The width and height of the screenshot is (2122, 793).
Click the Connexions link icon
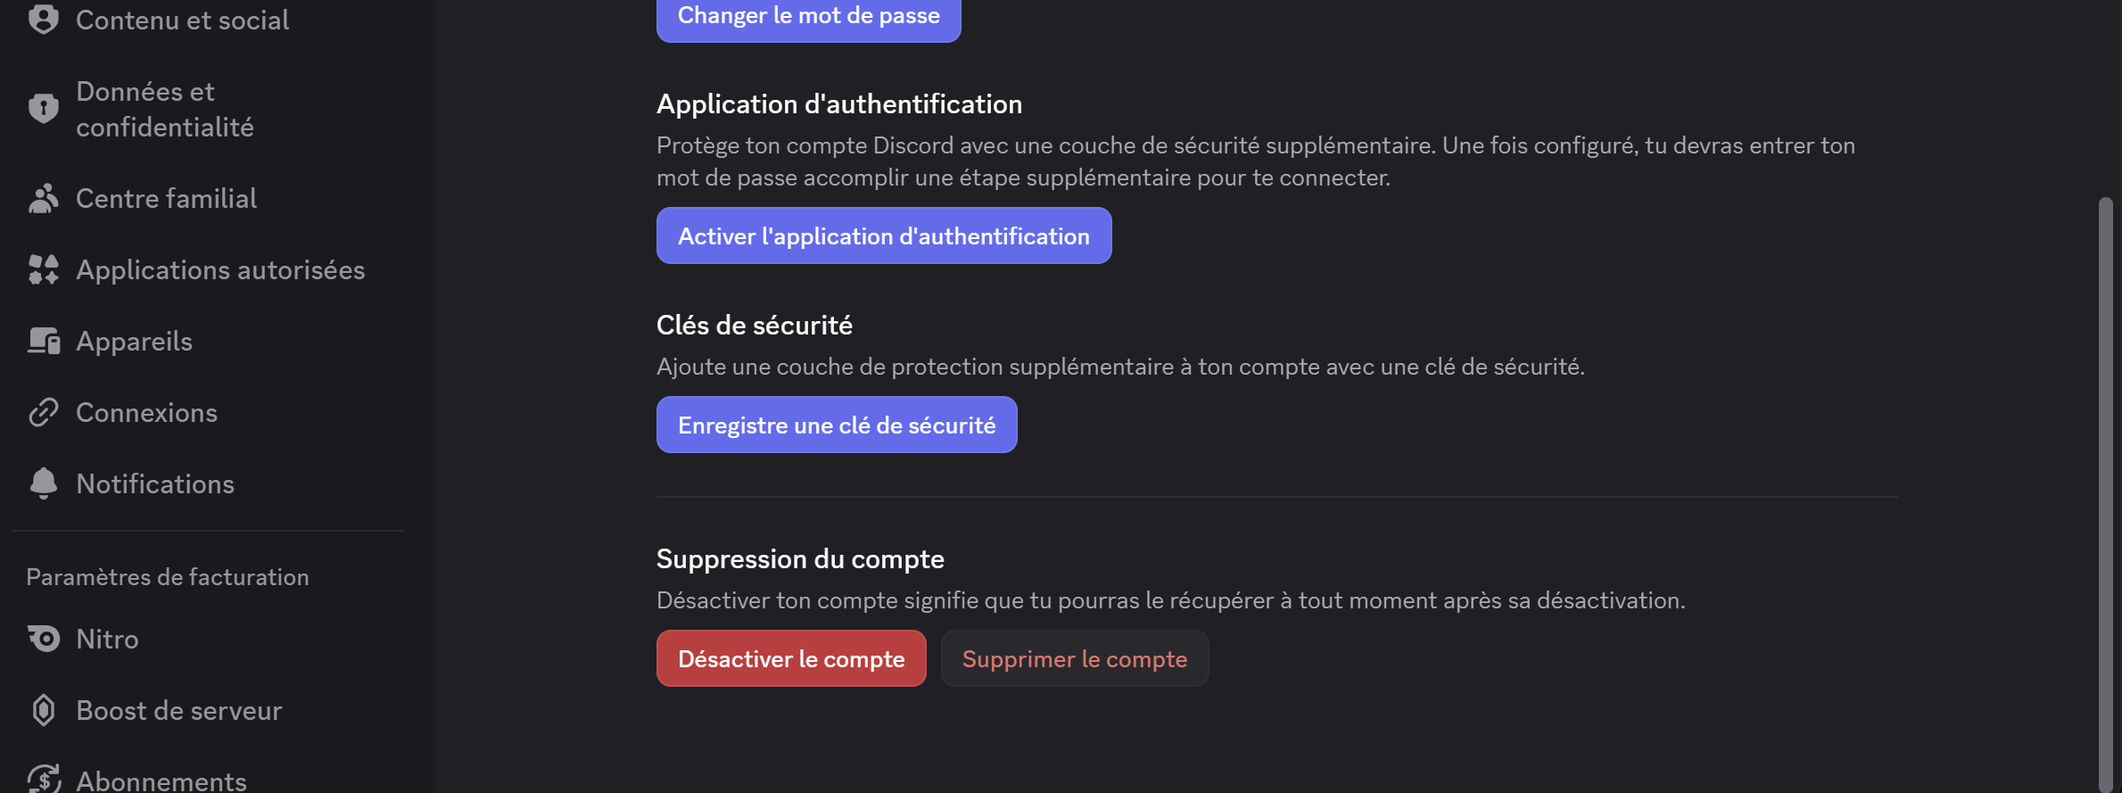43,412
